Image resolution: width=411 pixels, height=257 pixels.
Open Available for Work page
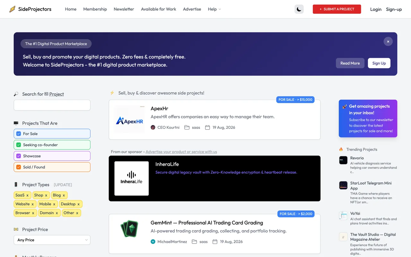(x=159, y=9)
